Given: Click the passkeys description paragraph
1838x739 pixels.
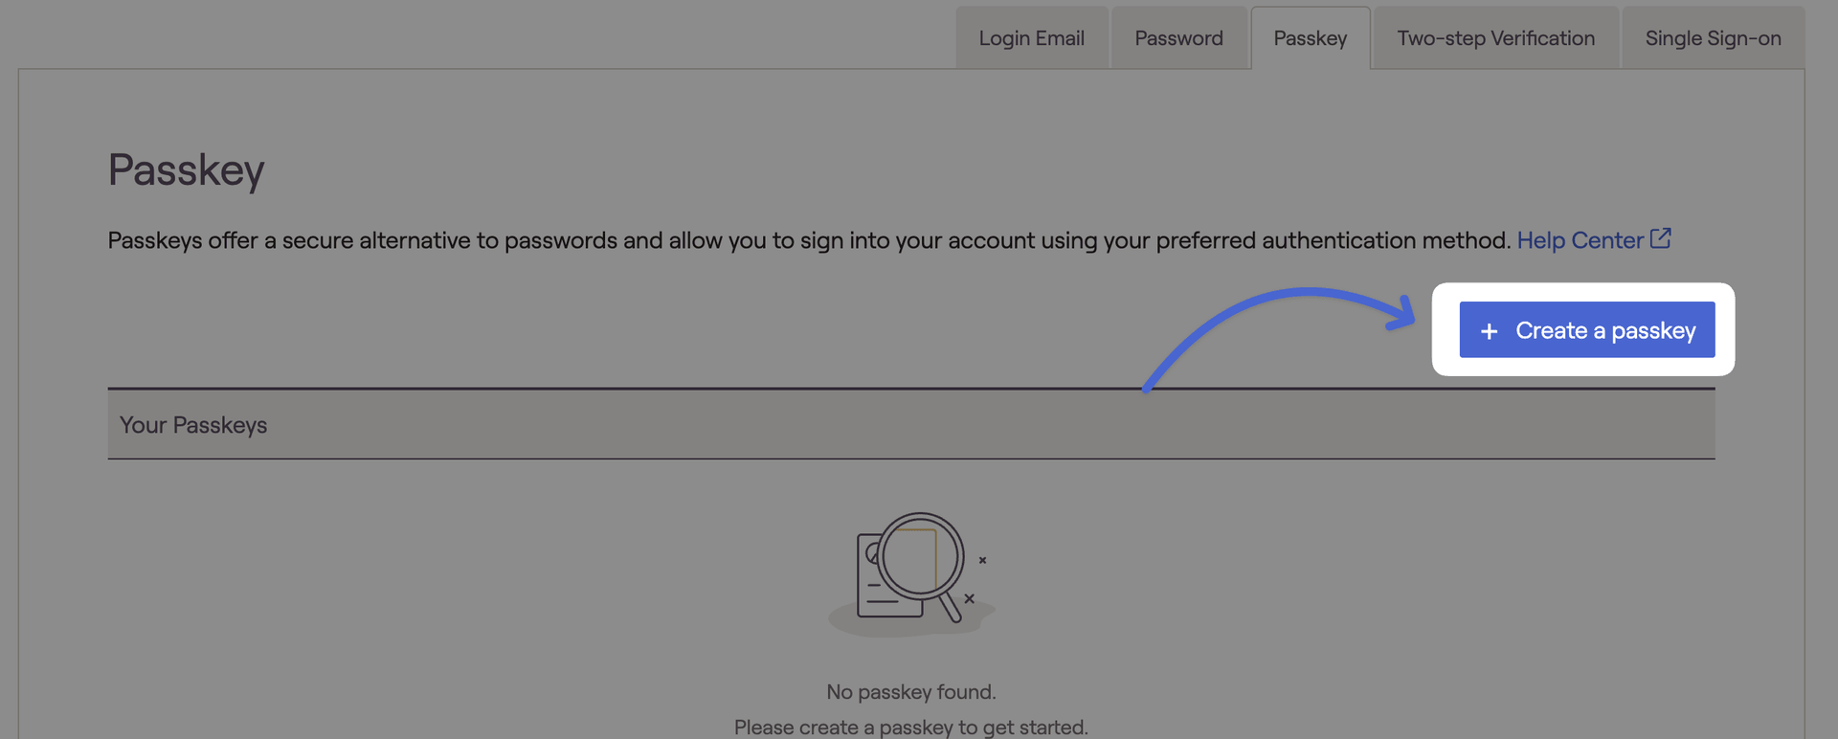Looking at the screenshot, I should [808, 240].
